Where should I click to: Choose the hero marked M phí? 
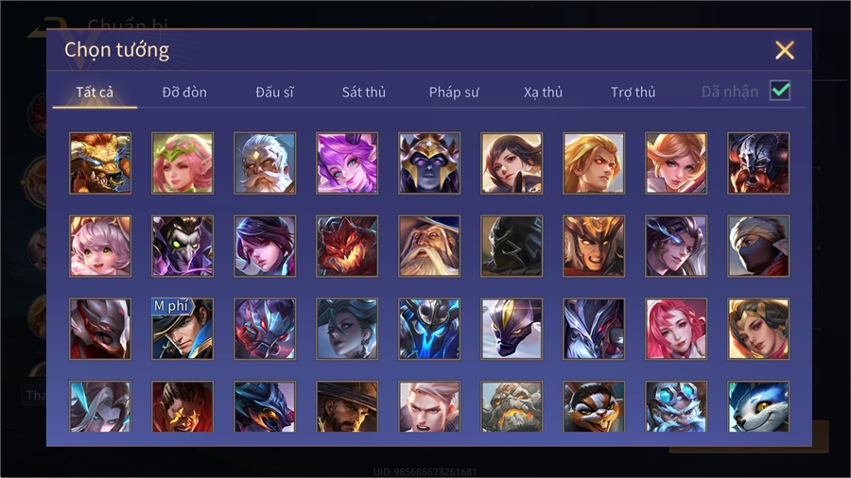(182, 329)
